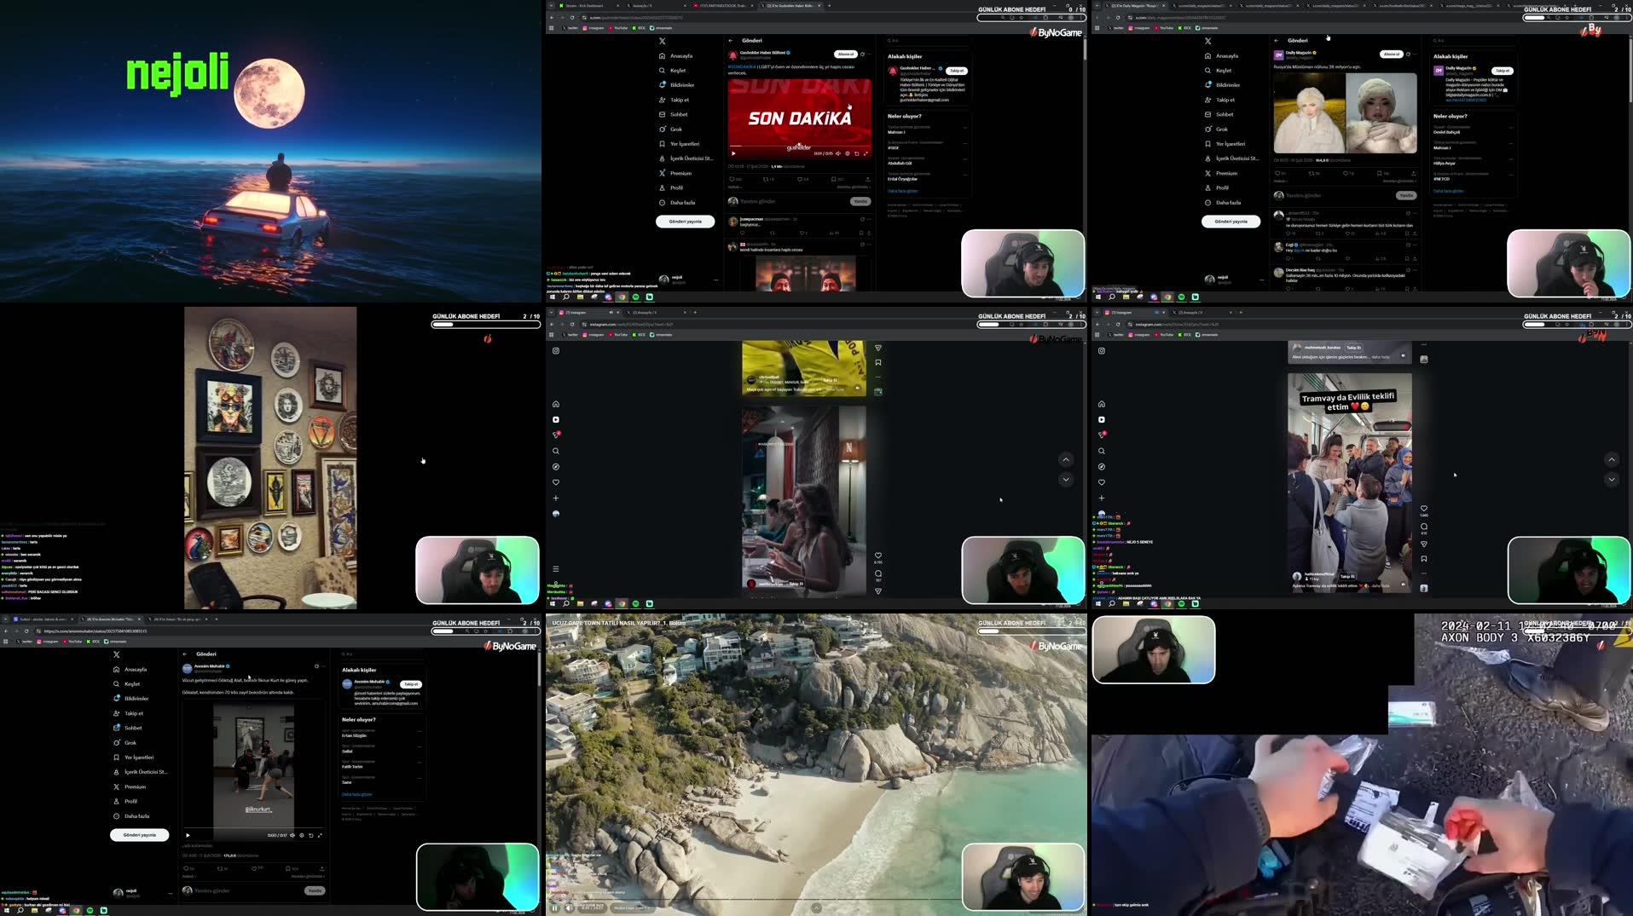This screenshot has width=1633, height=916.
Task: Select Grok in the X sidebar
Action: [x=675, y=129]
